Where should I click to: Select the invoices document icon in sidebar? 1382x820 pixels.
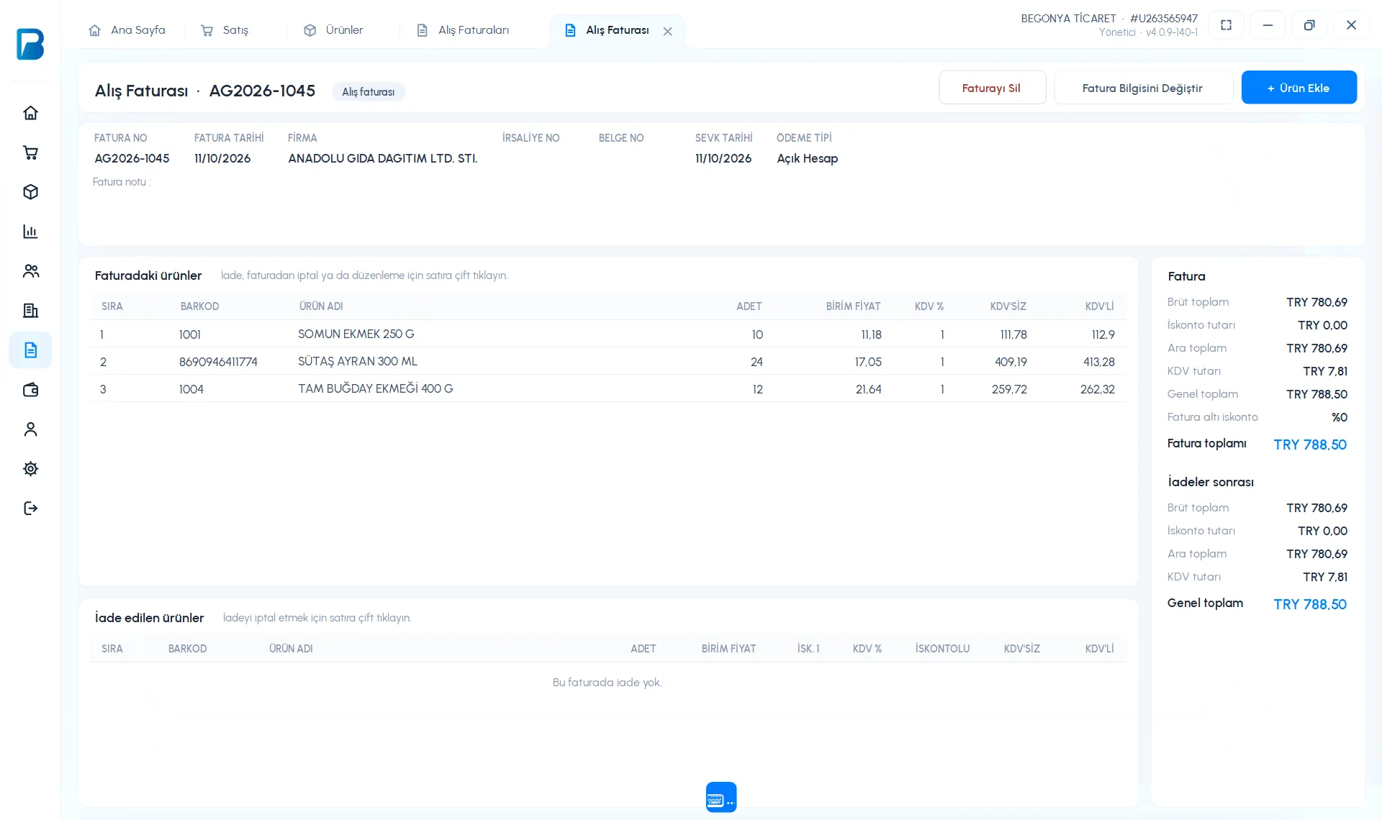30,350
